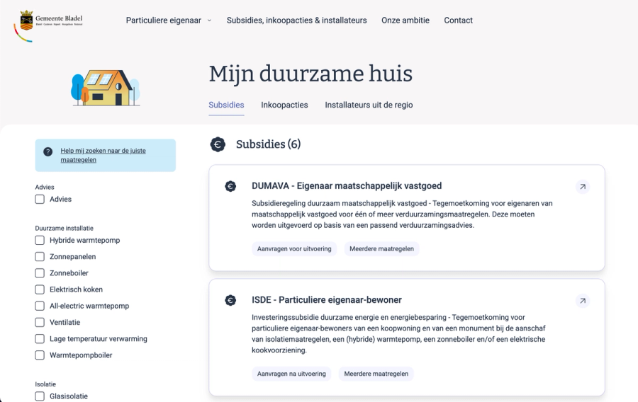Switch to the Inkoopacties tab
The width and height of the screenshot is (638, 402).
(x=284, y=105)
